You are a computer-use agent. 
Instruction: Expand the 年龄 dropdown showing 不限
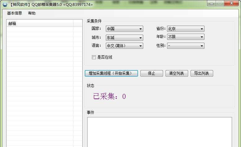(x=186, y=37)
